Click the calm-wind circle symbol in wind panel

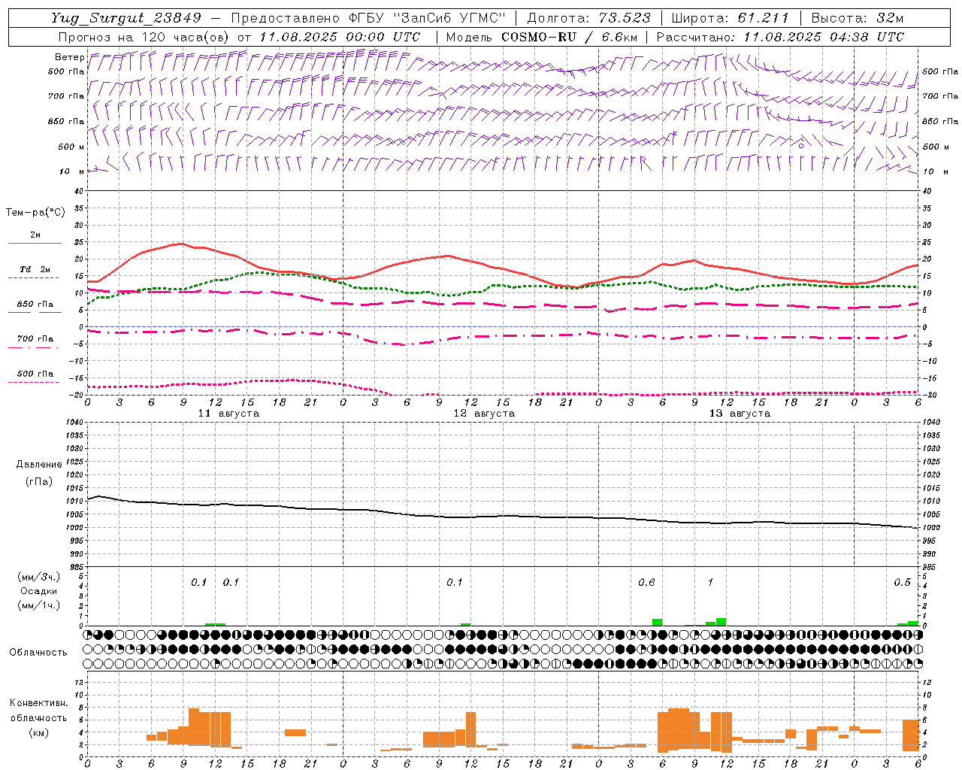(x=801, y=146)
